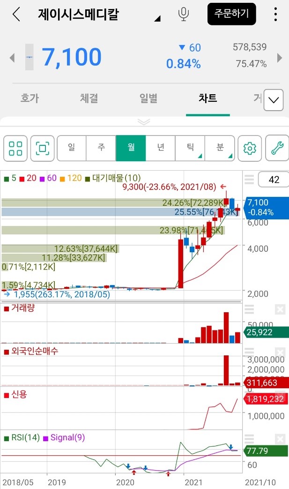The height and width of the screenshot is (489, 289).
Task: Tap the green 77.79 RSI value tag
Action: [267, 451]
